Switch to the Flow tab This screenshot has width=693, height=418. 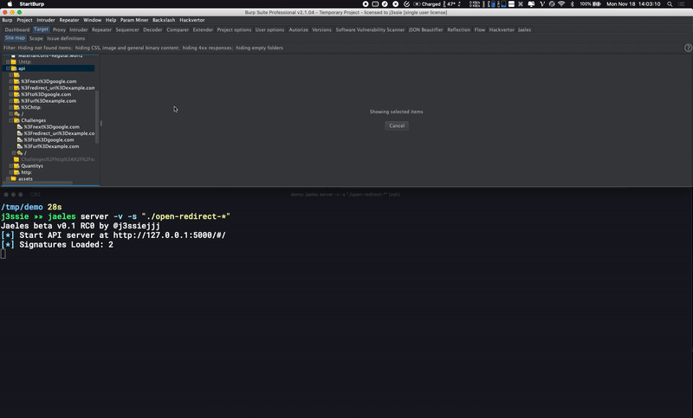480,29
